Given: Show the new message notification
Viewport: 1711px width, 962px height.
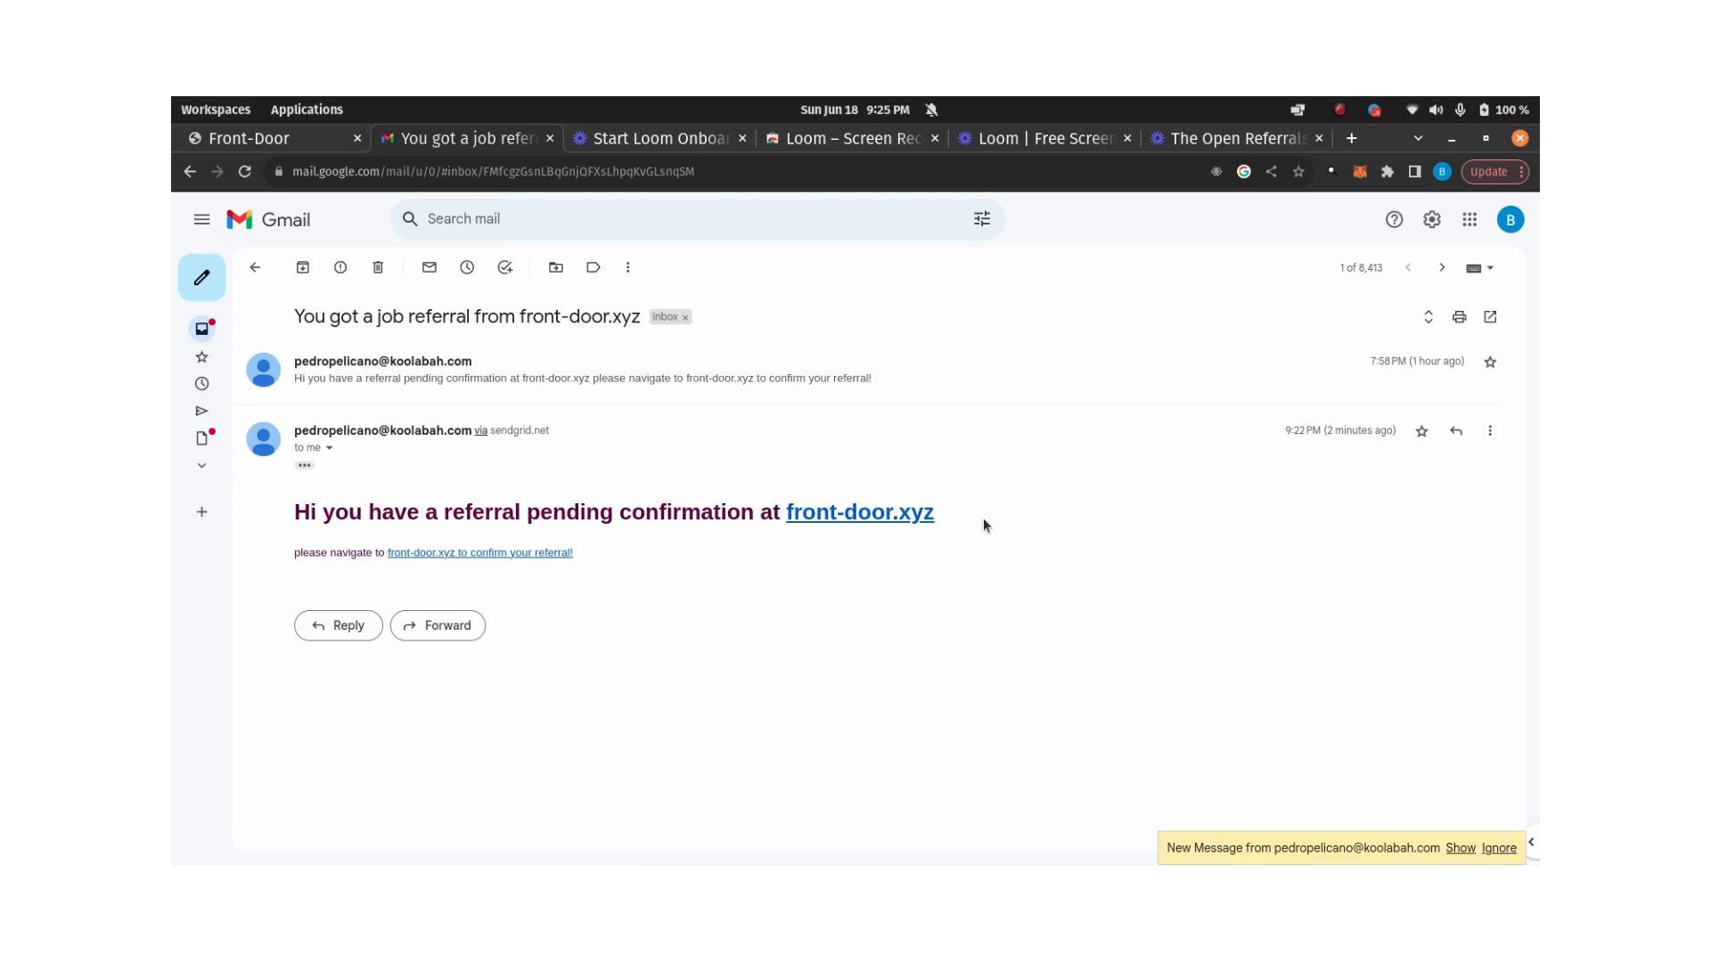Looking at the screenshot, I should pos(1461,848).
